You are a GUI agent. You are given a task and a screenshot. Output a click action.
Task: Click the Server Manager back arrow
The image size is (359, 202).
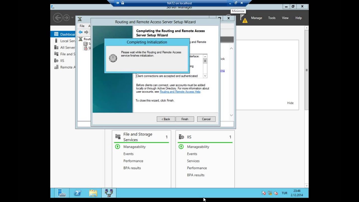coord(57,18)
